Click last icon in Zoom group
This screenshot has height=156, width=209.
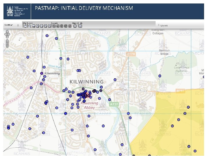coord(49,26)
